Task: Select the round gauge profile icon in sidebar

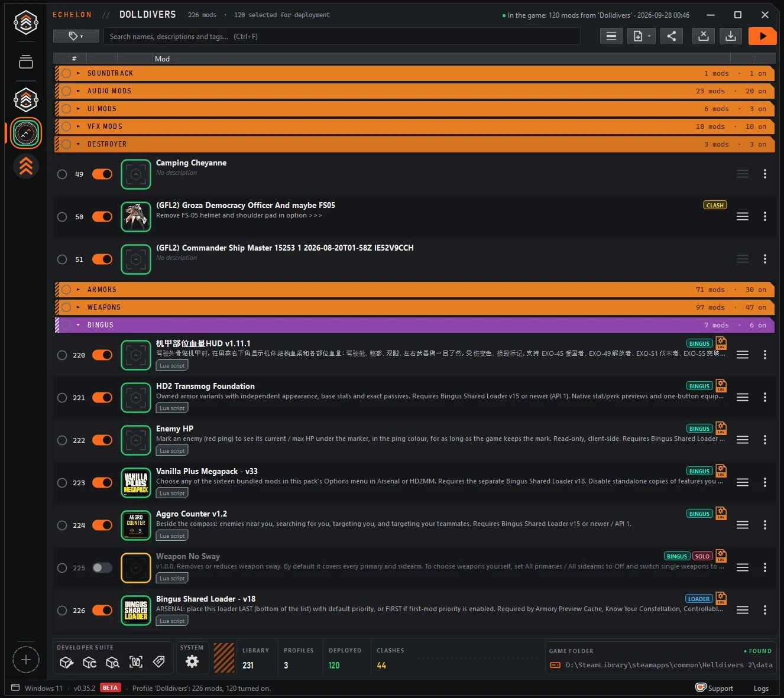Action: pyautogui.click(x=26, y=133)
